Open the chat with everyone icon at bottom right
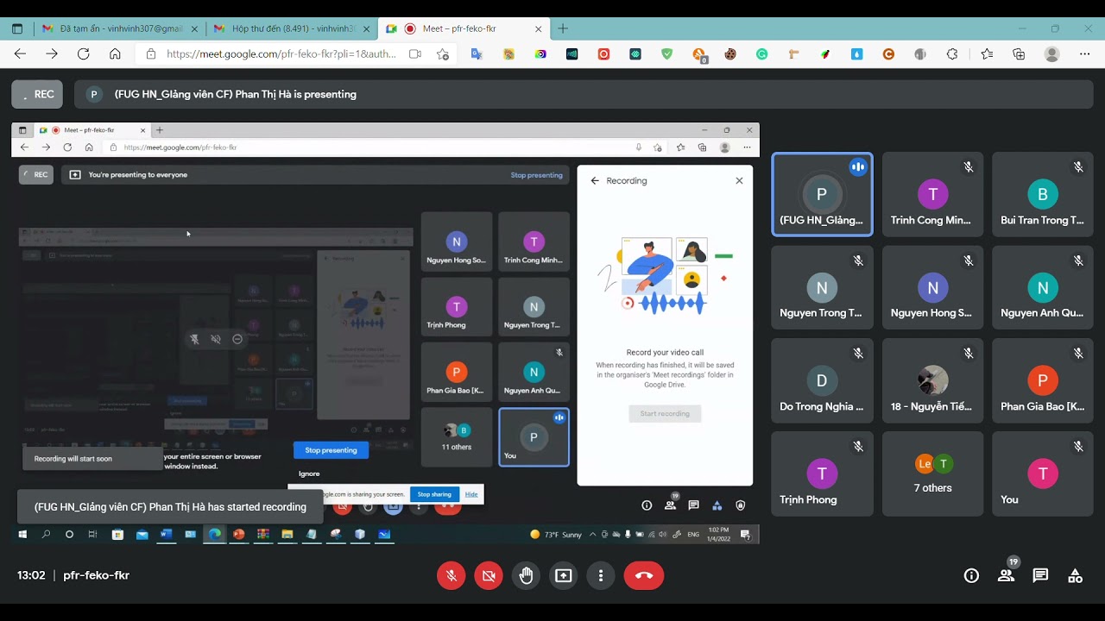 [1040, 575]
